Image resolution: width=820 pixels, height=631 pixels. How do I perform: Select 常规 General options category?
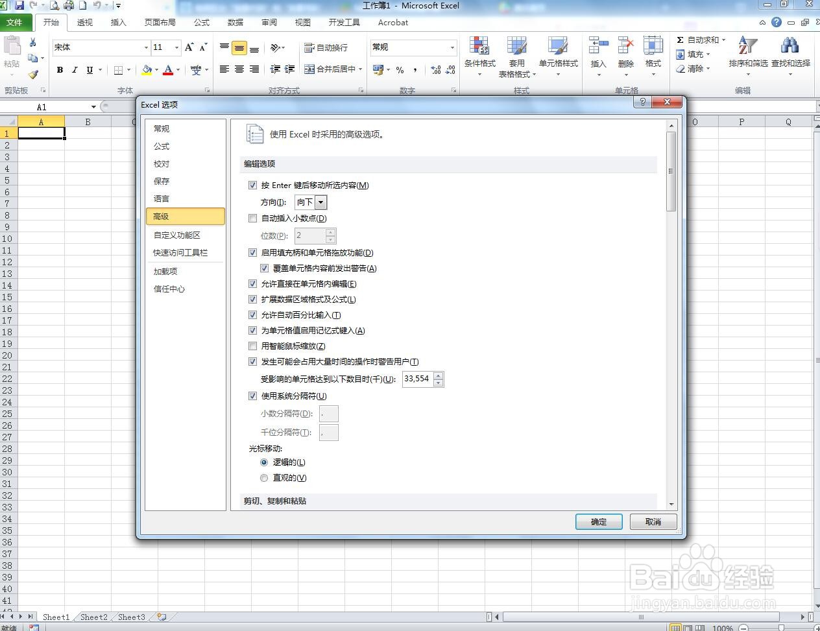(186, 129)
